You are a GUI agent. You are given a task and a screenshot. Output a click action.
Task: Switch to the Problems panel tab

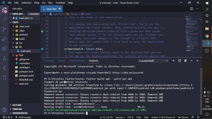pos(49,61)
